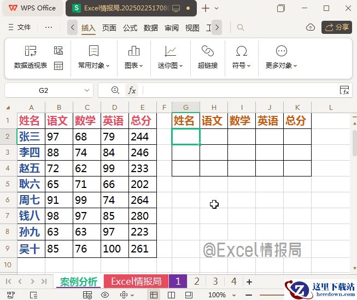Open 常用对象 common objects menu

(93, 57)
